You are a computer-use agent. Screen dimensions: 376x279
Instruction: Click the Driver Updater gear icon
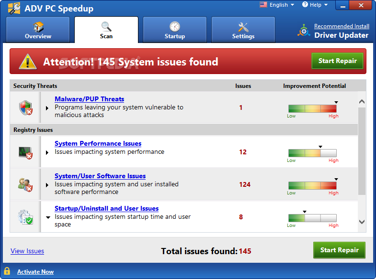(x=304, y=31)
